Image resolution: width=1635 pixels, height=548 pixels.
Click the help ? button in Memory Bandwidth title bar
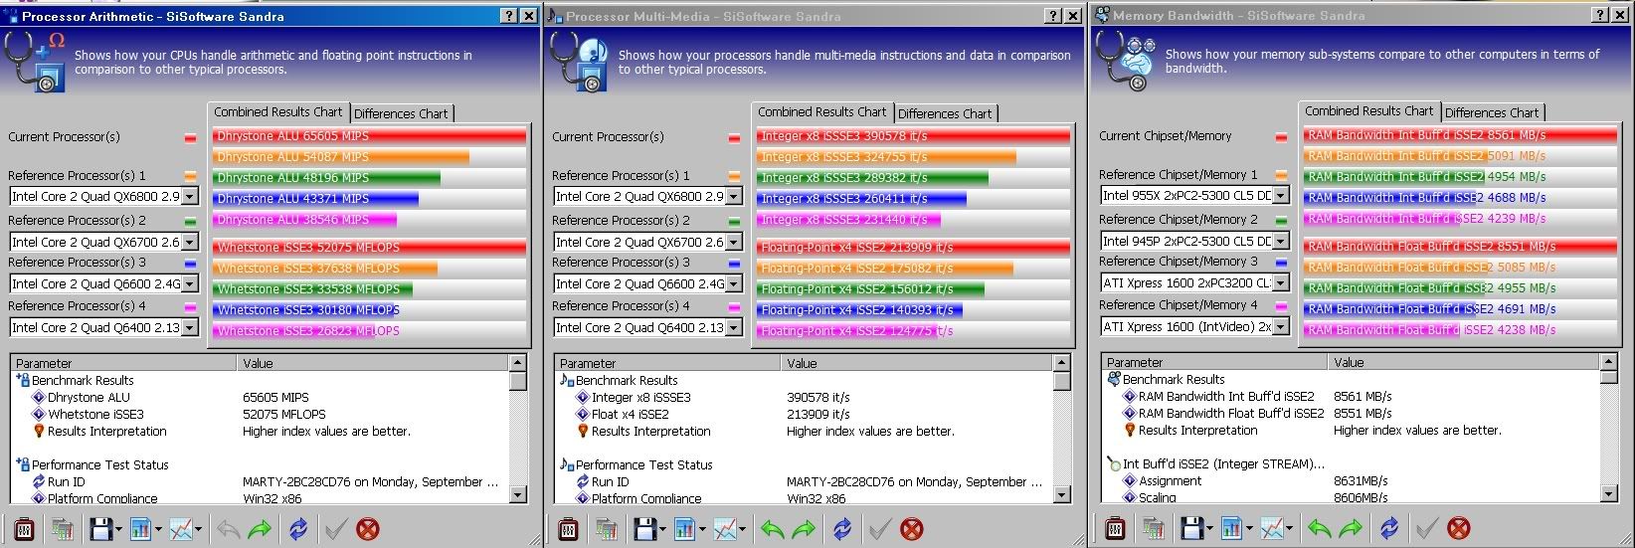tap(1599, 15)
